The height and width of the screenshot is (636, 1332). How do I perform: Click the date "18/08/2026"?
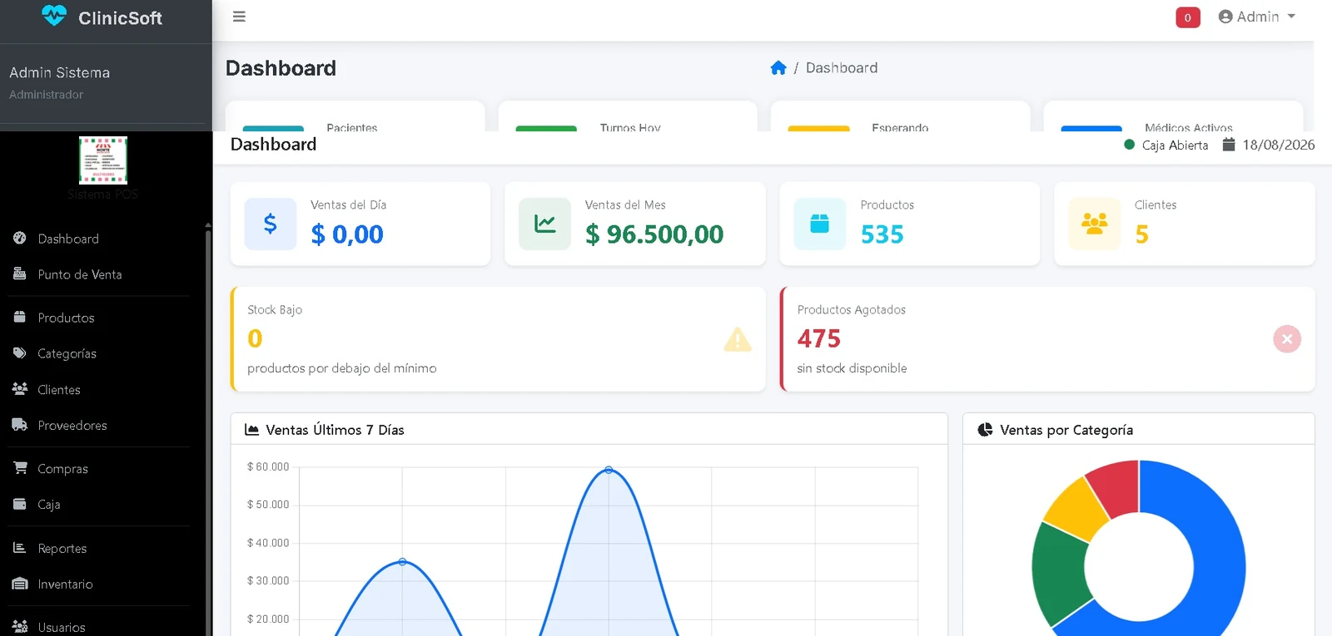(x=1279, y=145)
